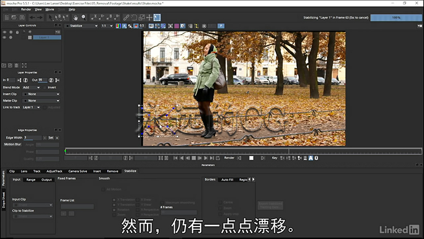The width and height of the screenshot is (424, 239).
Task: Toggle the Alpha channel view icon
Action: pos(124,26)
